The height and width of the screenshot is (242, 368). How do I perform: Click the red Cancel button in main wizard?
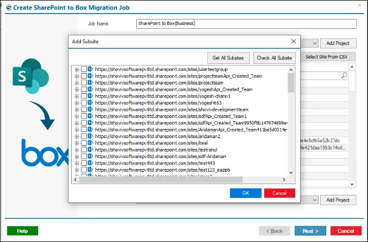click(x=346, y=231)
